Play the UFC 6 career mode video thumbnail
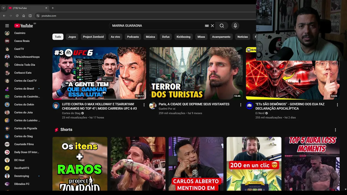347x195 pixels. (x=99, y=73)
